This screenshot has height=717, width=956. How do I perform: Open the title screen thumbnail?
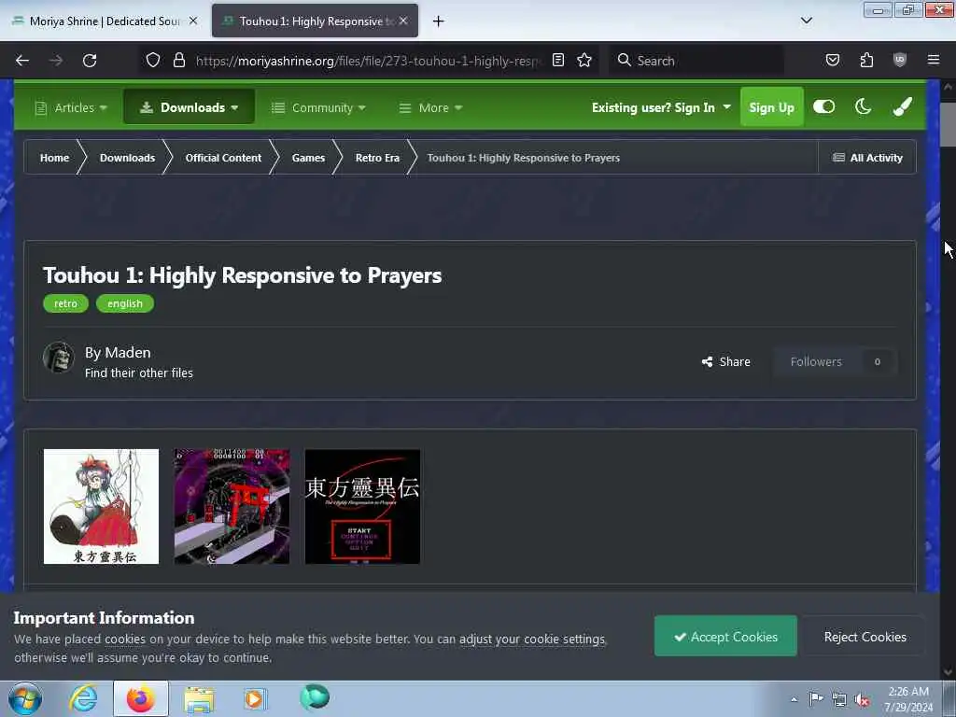pyautogui.click(x=362, y=507)
